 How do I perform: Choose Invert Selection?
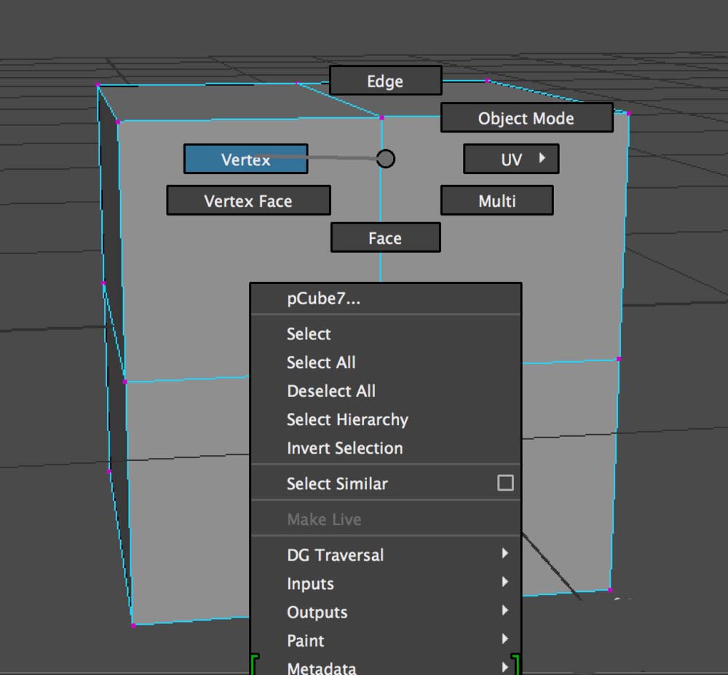point(386,449)
